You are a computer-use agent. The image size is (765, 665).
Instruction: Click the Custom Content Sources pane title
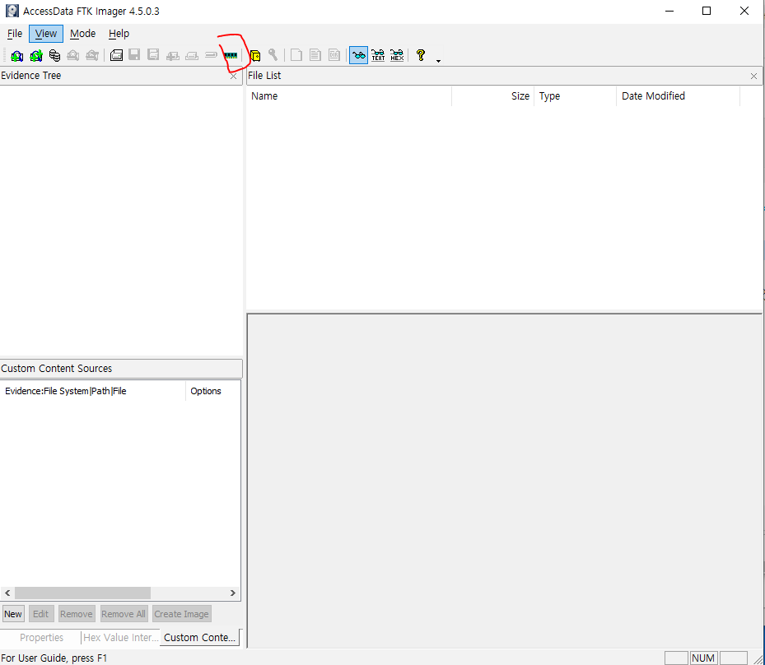tap(57, 369)
